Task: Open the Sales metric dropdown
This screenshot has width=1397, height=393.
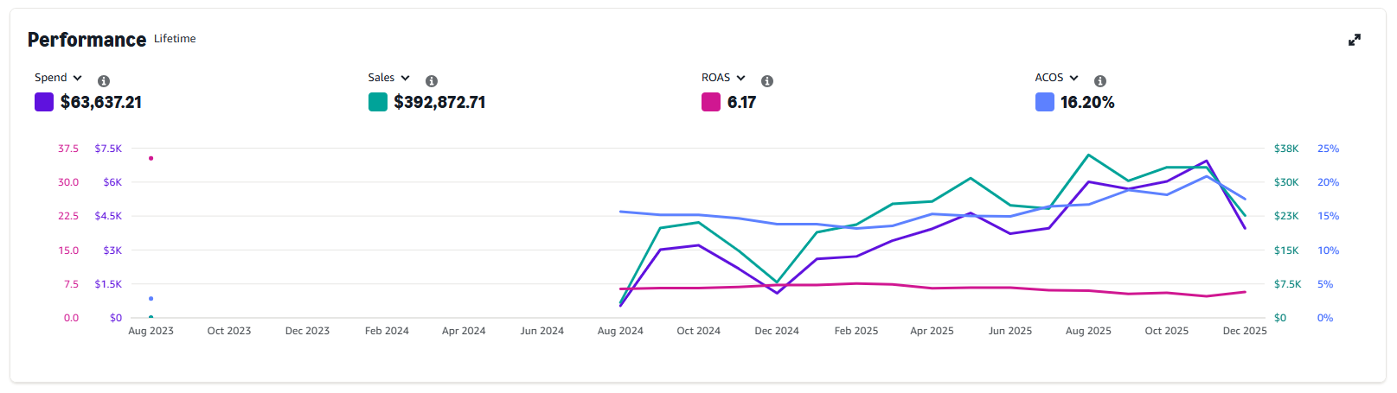Action: (x=388, y=78)
